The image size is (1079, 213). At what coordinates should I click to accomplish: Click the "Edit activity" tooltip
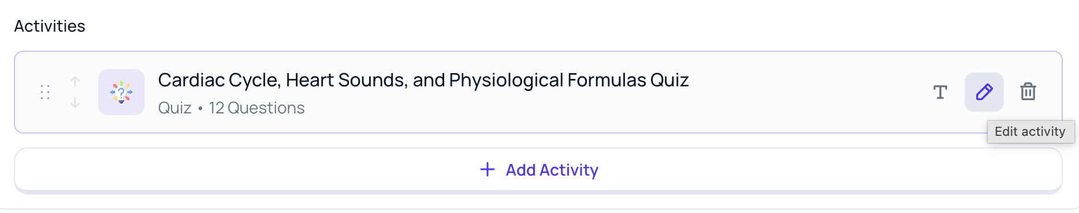point(1030,132)
